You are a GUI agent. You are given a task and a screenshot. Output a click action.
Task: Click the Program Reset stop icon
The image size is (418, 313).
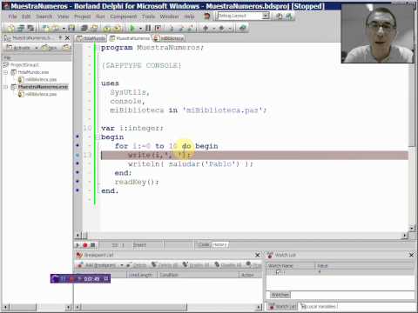pos(158,28)
